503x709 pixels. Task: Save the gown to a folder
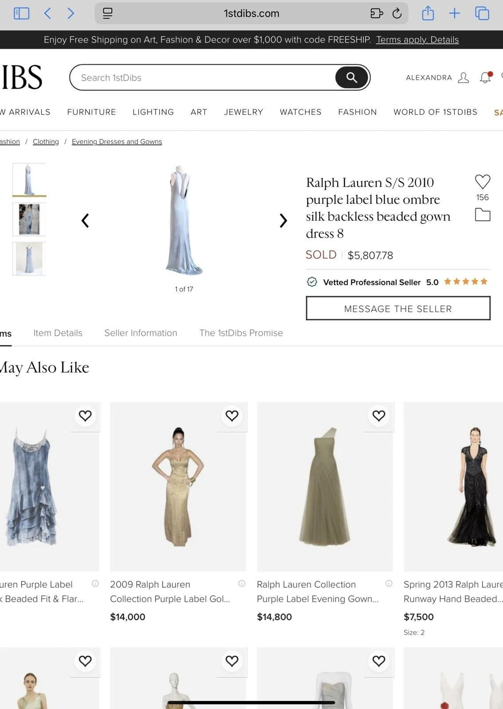483,215
